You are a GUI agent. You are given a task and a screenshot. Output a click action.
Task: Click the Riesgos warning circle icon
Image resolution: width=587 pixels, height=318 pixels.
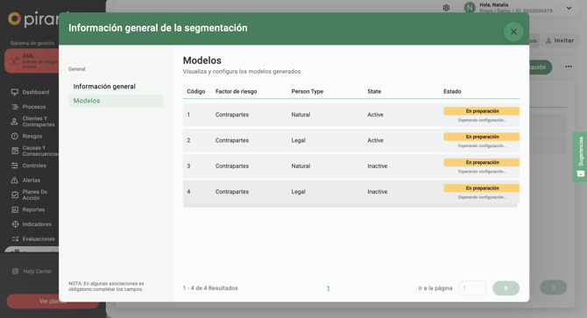(x=15, y=136)
